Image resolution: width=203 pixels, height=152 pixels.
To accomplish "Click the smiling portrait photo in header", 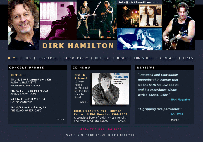I will (x=23, y=25).
